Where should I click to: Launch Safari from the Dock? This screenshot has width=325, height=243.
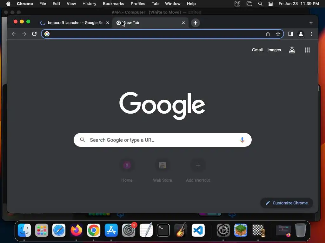tap(59, 230)
